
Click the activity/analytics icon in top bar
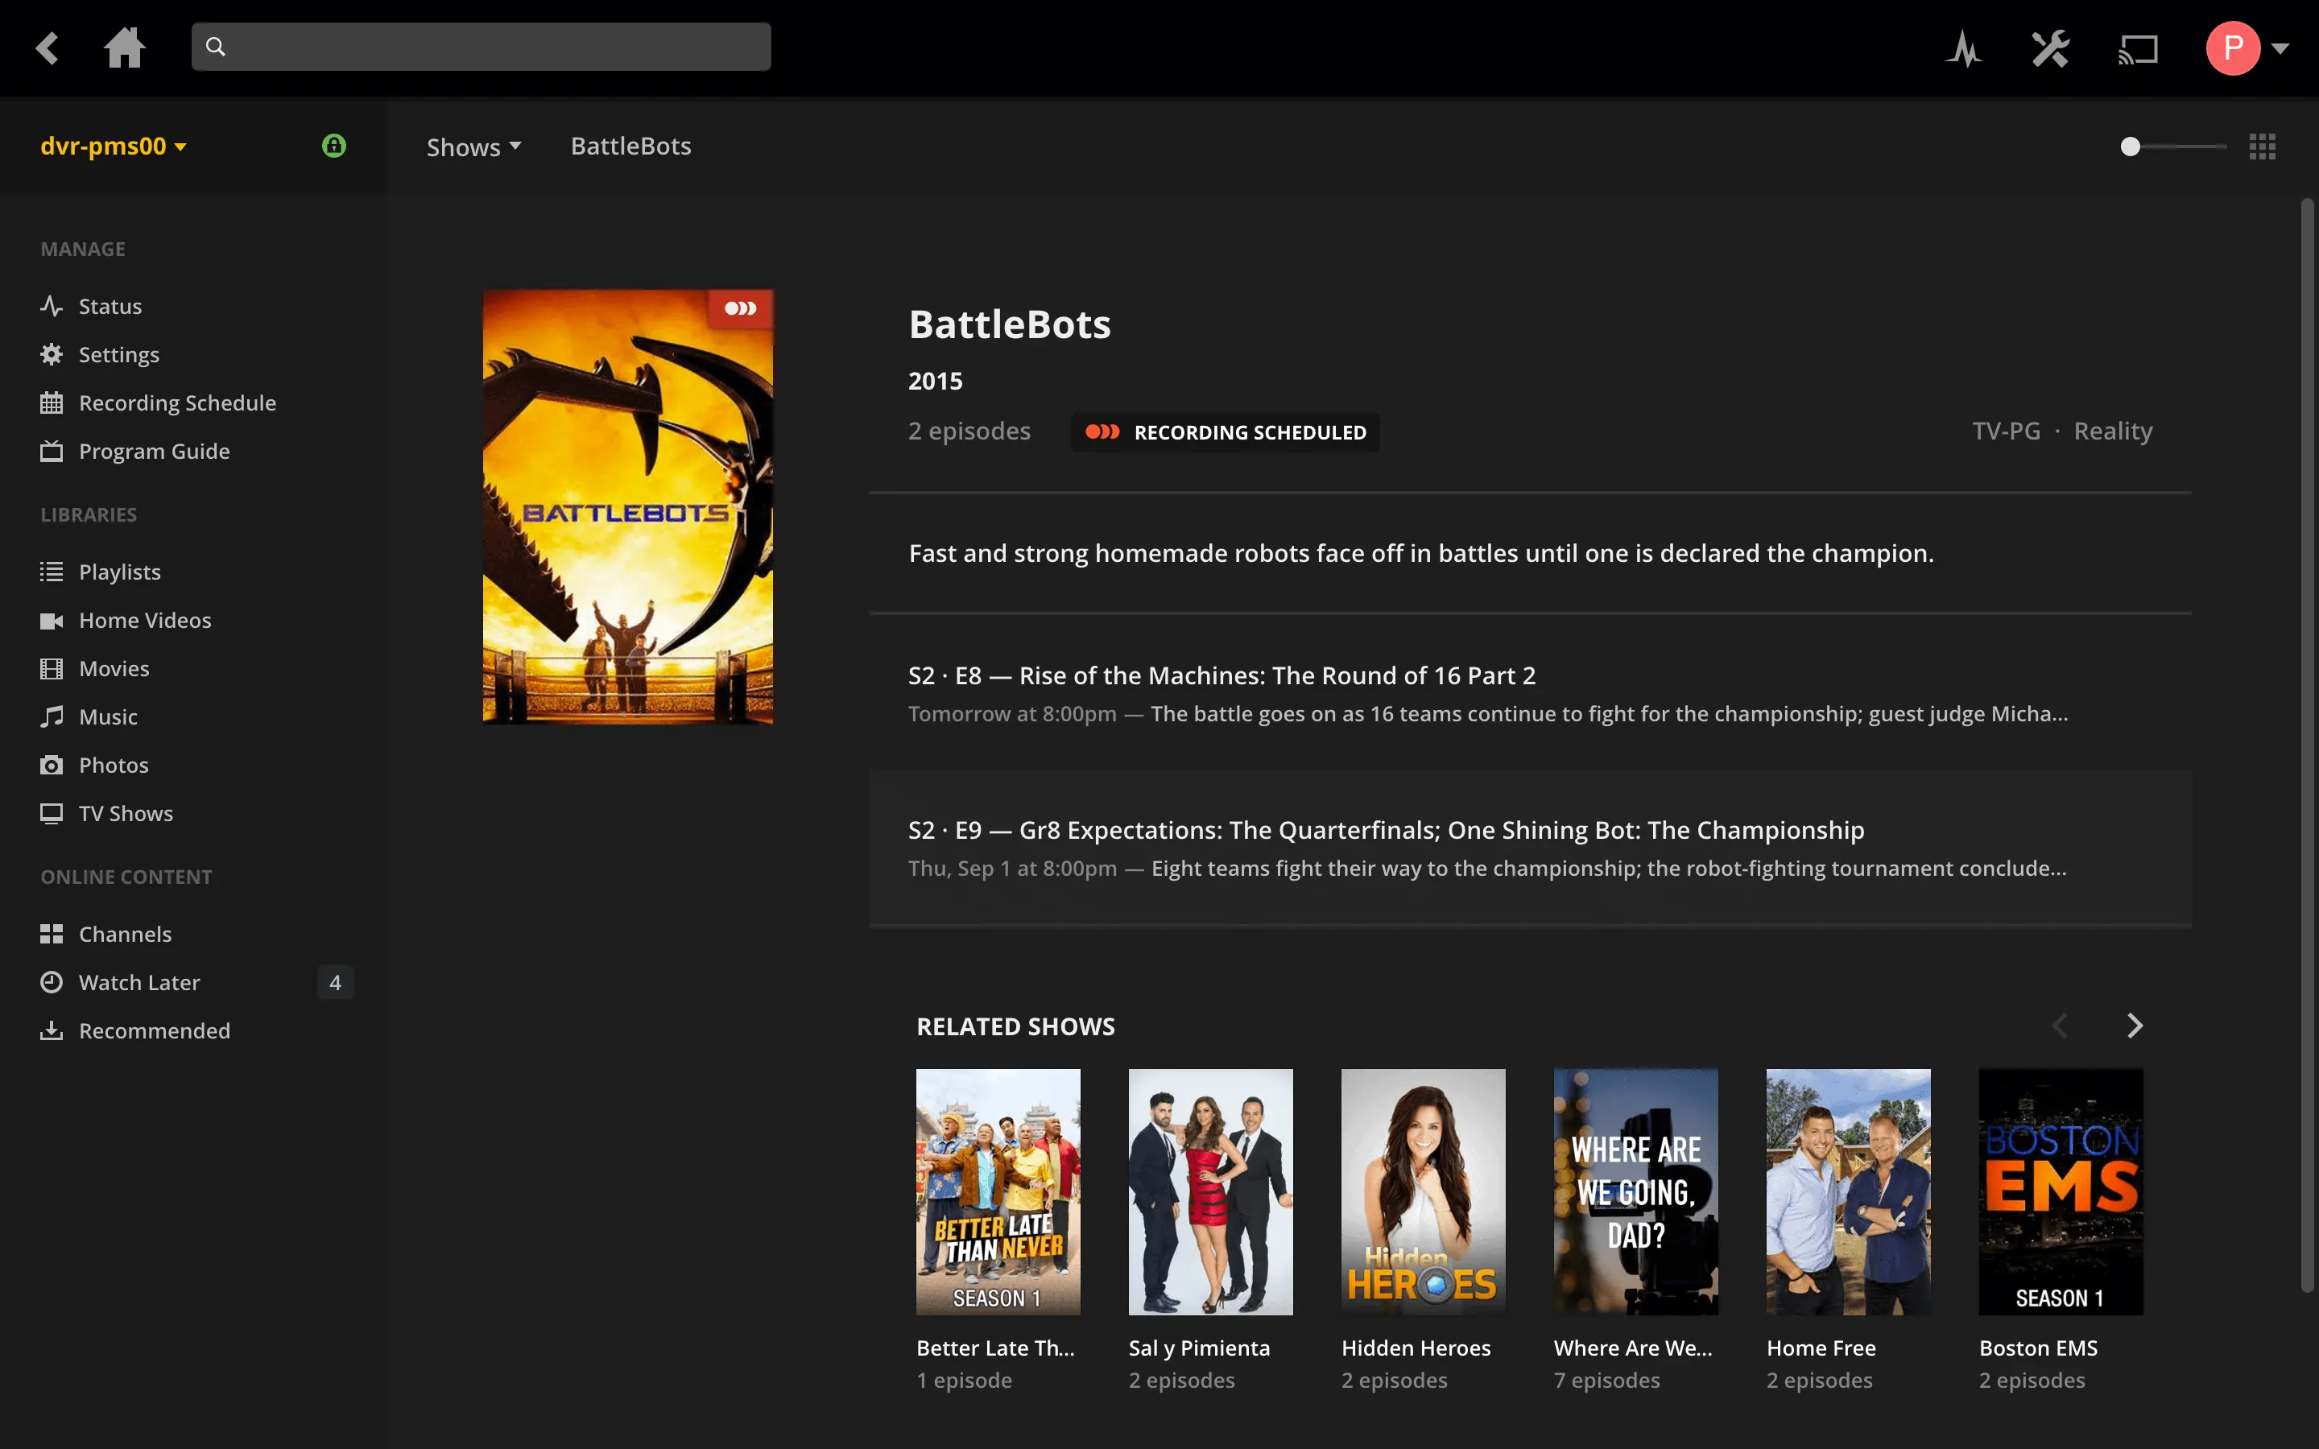click(x=1965, y=45)
